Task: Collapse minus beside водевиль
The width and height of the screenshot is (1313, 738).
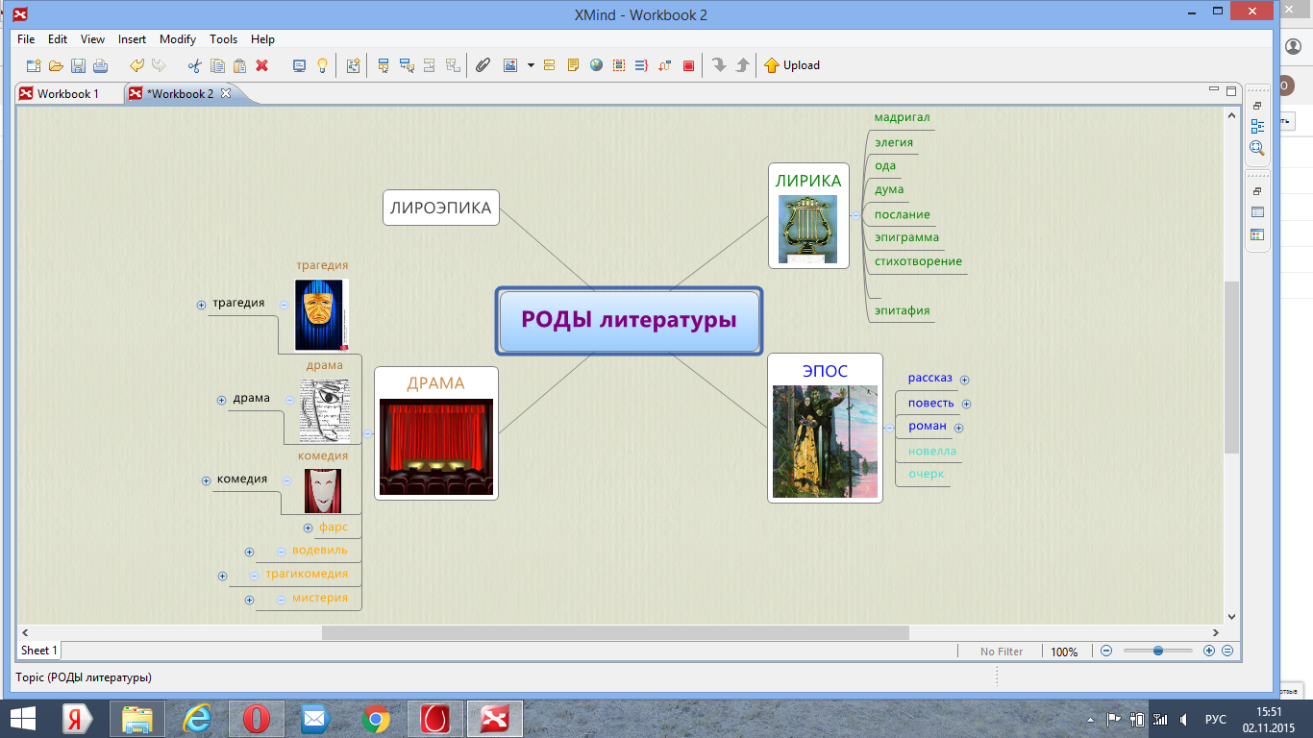Action: tap(281, 552)
